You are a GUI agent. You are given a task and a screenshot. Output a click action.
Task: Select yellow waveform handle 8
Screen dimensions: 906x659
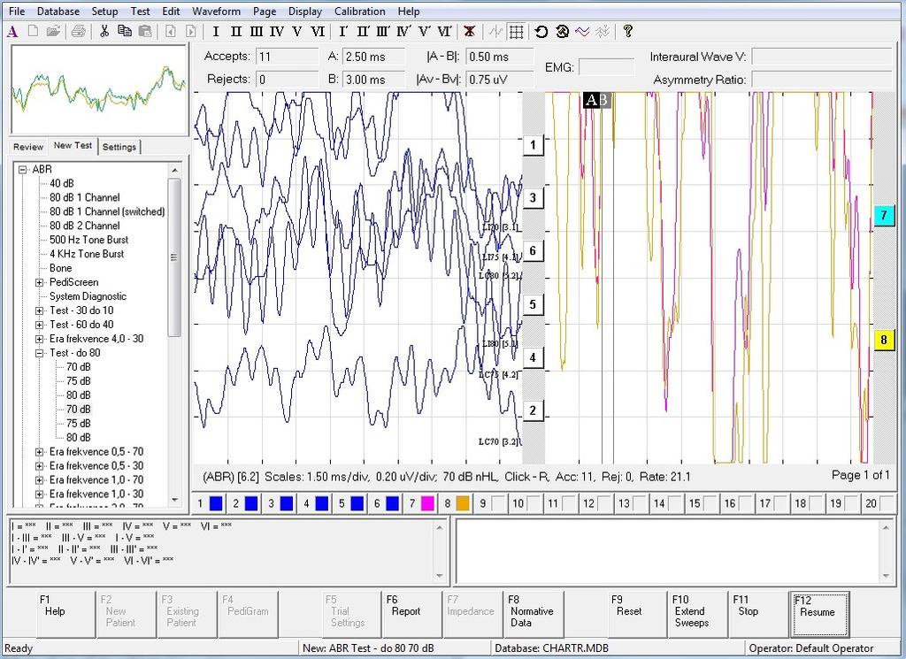[884, 340]
